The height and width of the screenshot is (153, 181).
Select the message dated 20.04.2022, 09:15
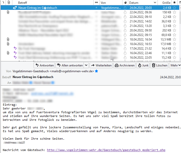point(90,35)
